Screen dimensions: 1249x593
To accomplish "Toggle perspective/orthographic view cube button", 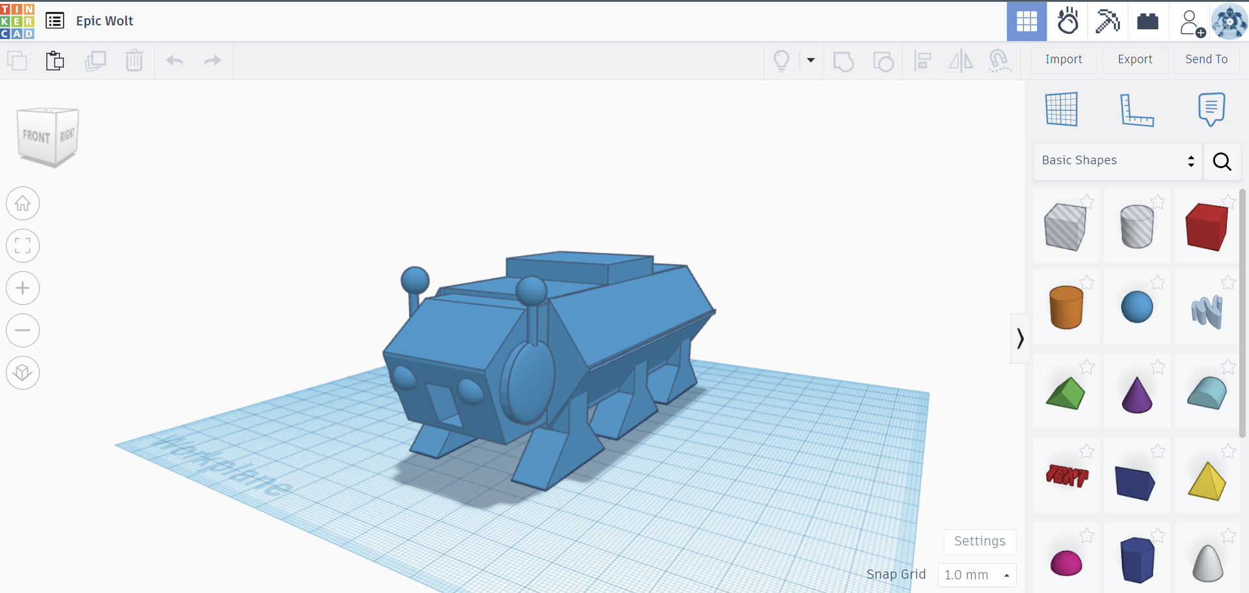I will 23,373.
